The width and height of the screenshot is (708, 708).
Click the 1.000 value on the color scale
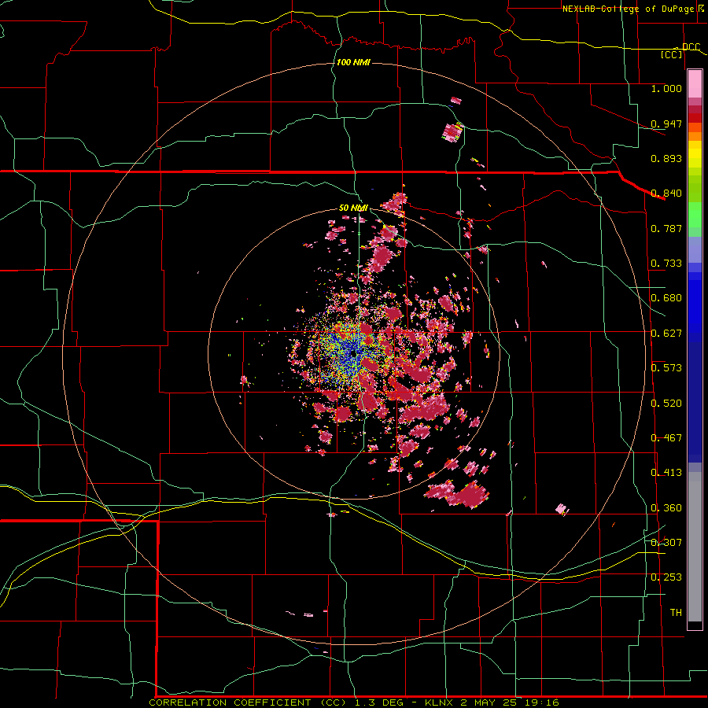coord(666,88)
